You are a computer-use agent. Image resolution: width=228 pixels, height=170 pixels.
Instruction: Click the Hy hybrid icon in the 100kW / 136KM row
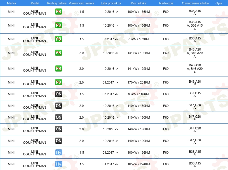(58, 152)
